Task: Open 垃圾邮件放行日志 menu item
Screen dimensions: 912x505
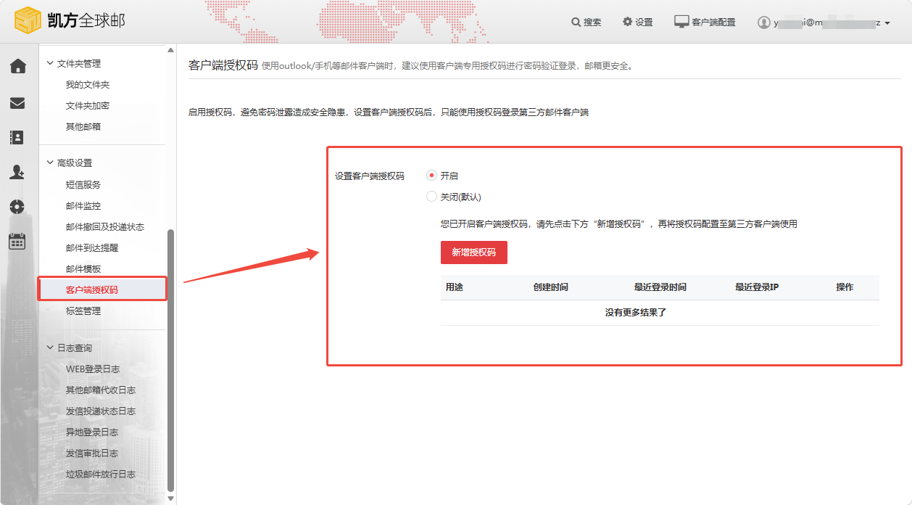Action: [101, 475]
